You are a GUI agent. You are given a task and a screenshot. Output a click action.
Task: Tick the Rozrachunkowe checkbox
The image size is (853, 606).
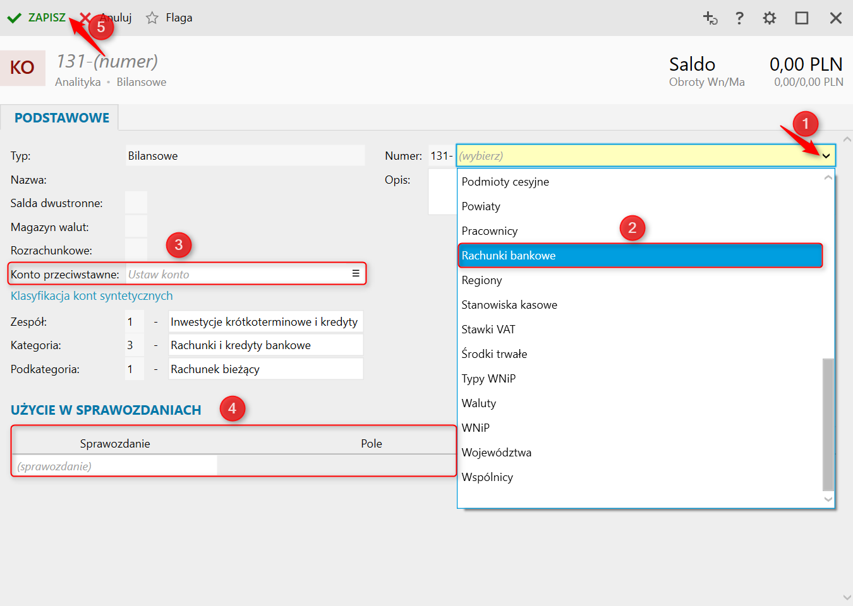(x=136, y=250)
